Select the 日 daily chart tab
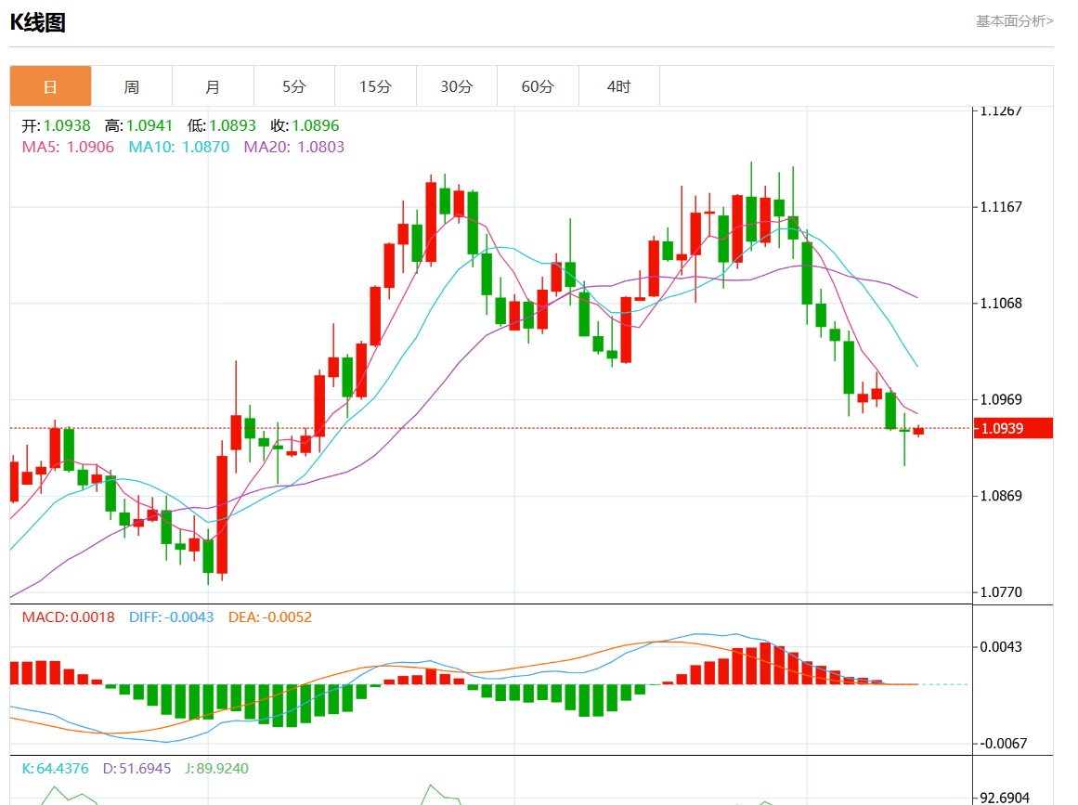This screenshot has height=805, width=1078. point(50,86)
